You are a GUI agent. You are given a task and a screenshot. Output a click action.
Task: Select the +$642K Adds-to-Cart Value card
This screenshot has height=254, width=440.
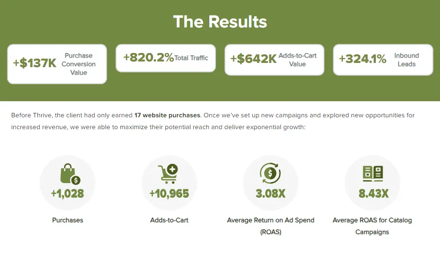[274, 60]
